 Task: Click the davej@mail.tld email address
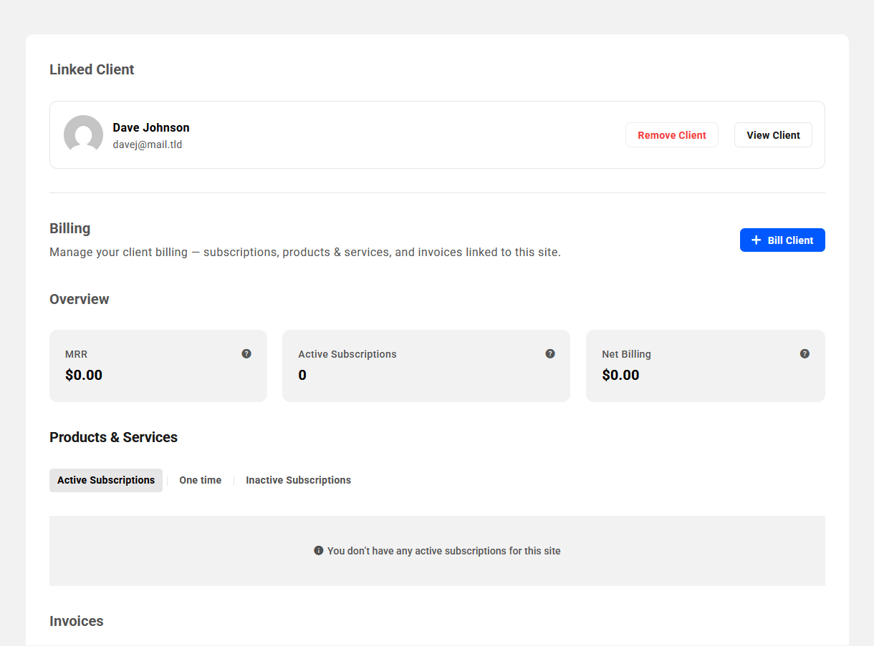147,145
